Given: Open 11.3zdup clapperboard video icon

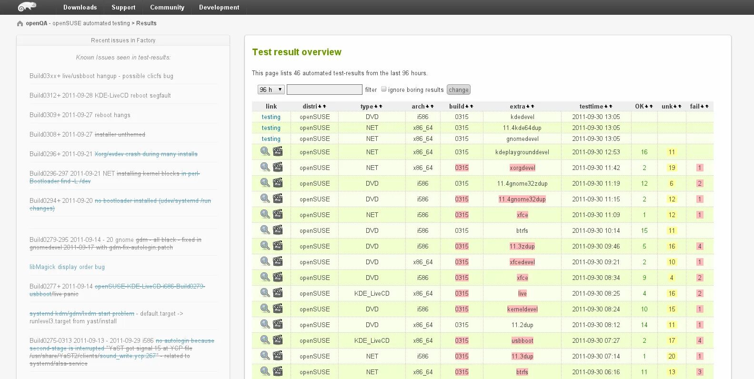Looking at the screenshot, I should (278, 245).
